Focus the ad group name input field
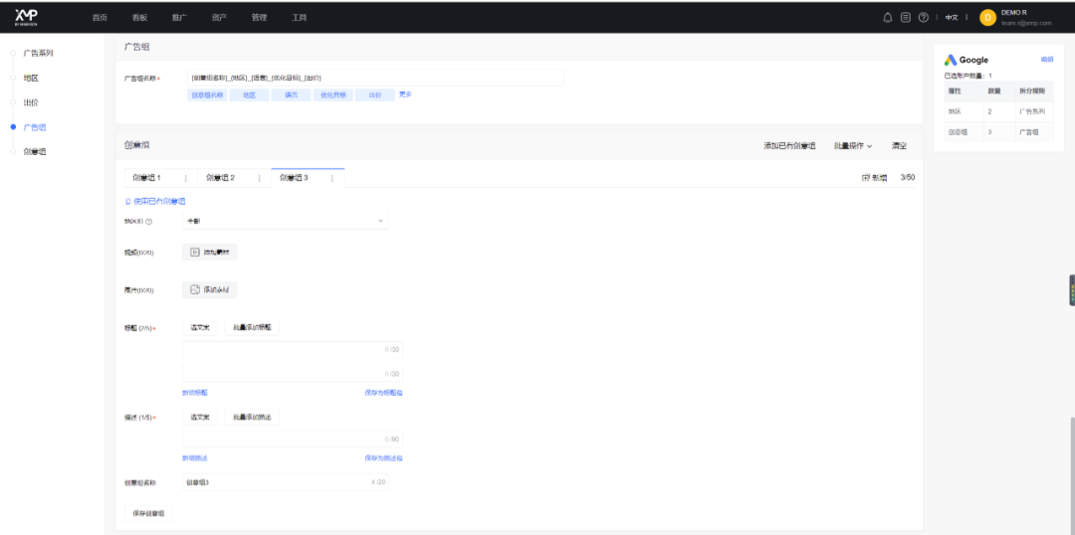The width and height of the screenshot is (1075, 535). [375, 78]
